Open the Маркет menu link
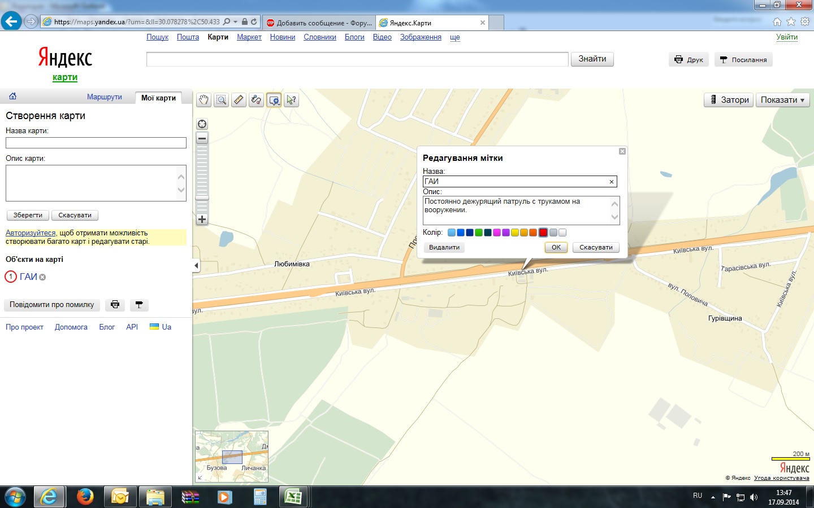 click(x=249, y=37)
